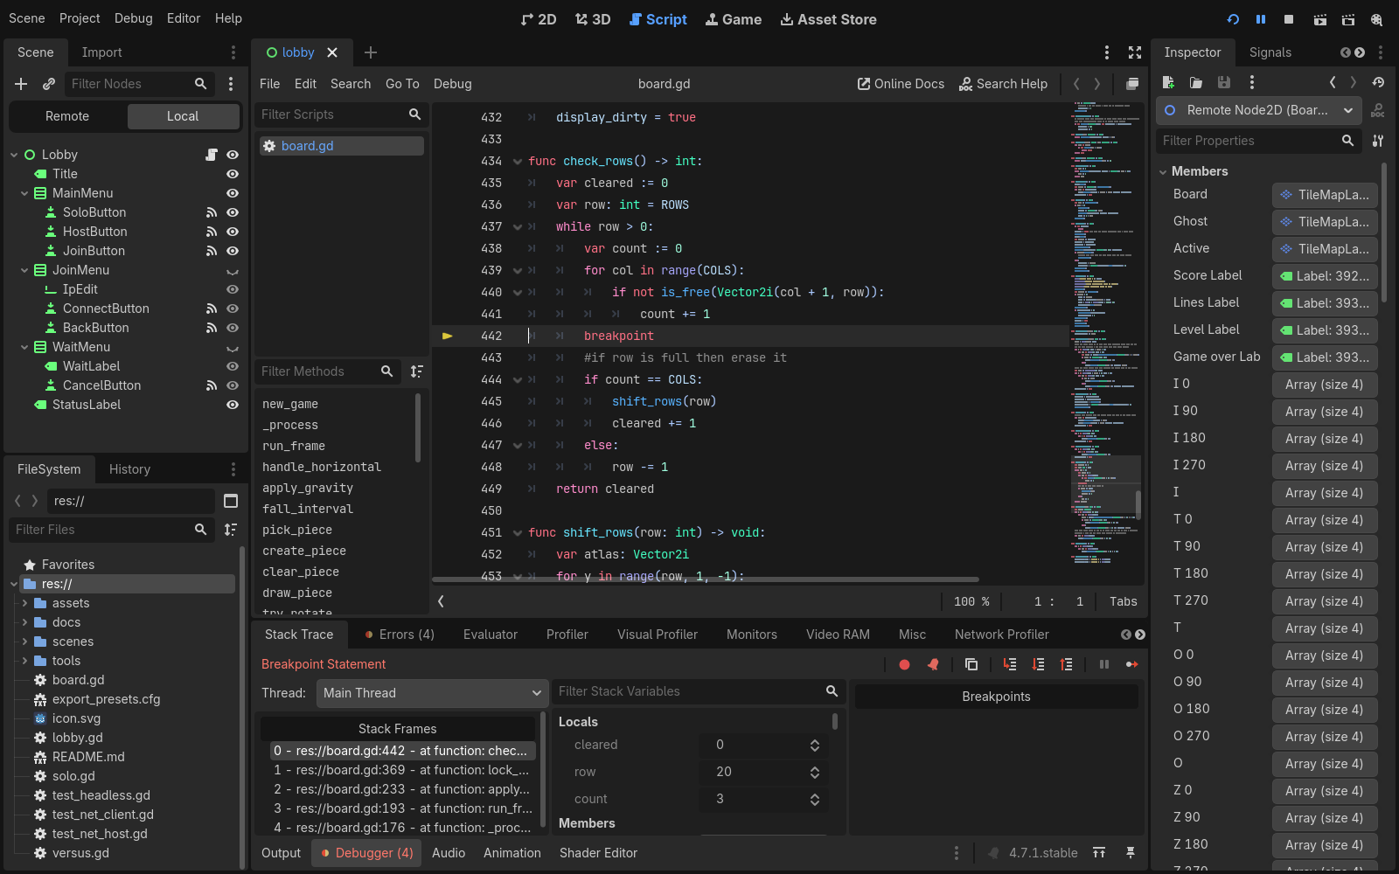Open inspector object history icon
This screenshot has height=874, width=1399.
tap(1378, 82)
